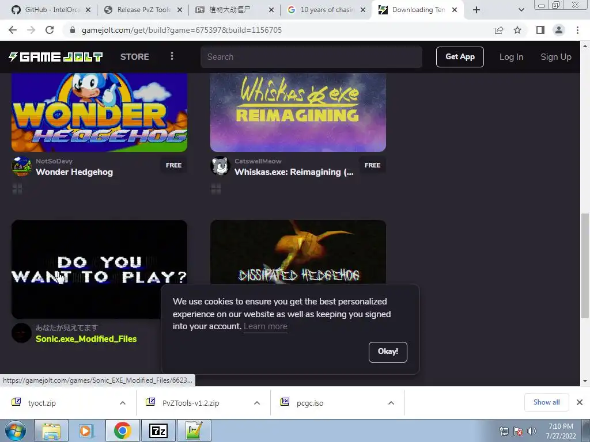The width and height of the screenshot is (590, 442).
Task: Click the Windows platform icon under Whiskas.exe
Action: click(x=216, y=189)
